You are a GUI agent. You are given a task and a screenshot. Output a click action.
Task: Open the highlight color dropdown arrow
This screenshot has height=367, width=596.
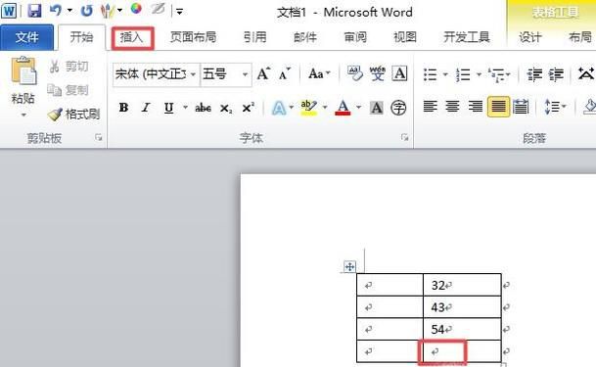(x=325, y=108)
